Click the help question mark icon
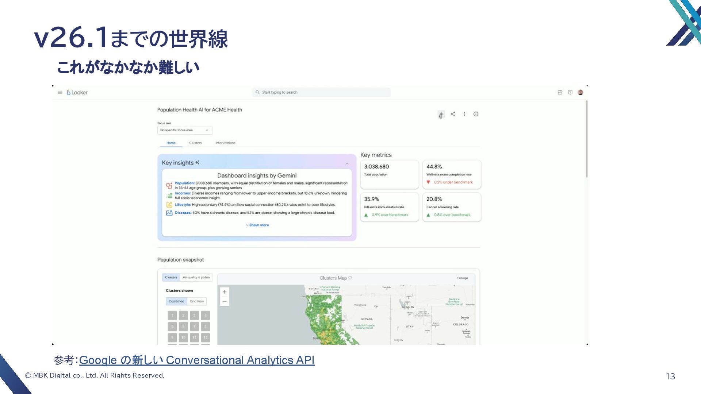 click(x=570, y=92)
